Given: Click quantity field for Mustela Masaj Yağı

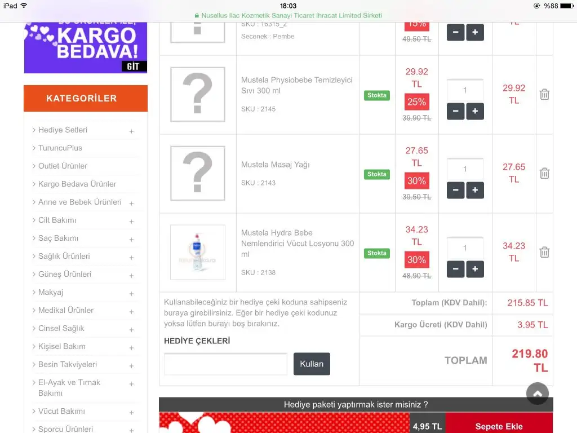Looking at the screenshot, I should (465, 169).
